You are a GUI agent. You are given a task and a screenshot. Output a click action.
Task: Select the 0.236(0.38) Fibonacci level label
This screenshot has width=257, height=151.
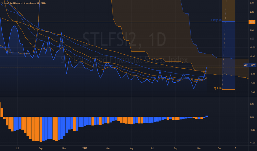(216, 20)
